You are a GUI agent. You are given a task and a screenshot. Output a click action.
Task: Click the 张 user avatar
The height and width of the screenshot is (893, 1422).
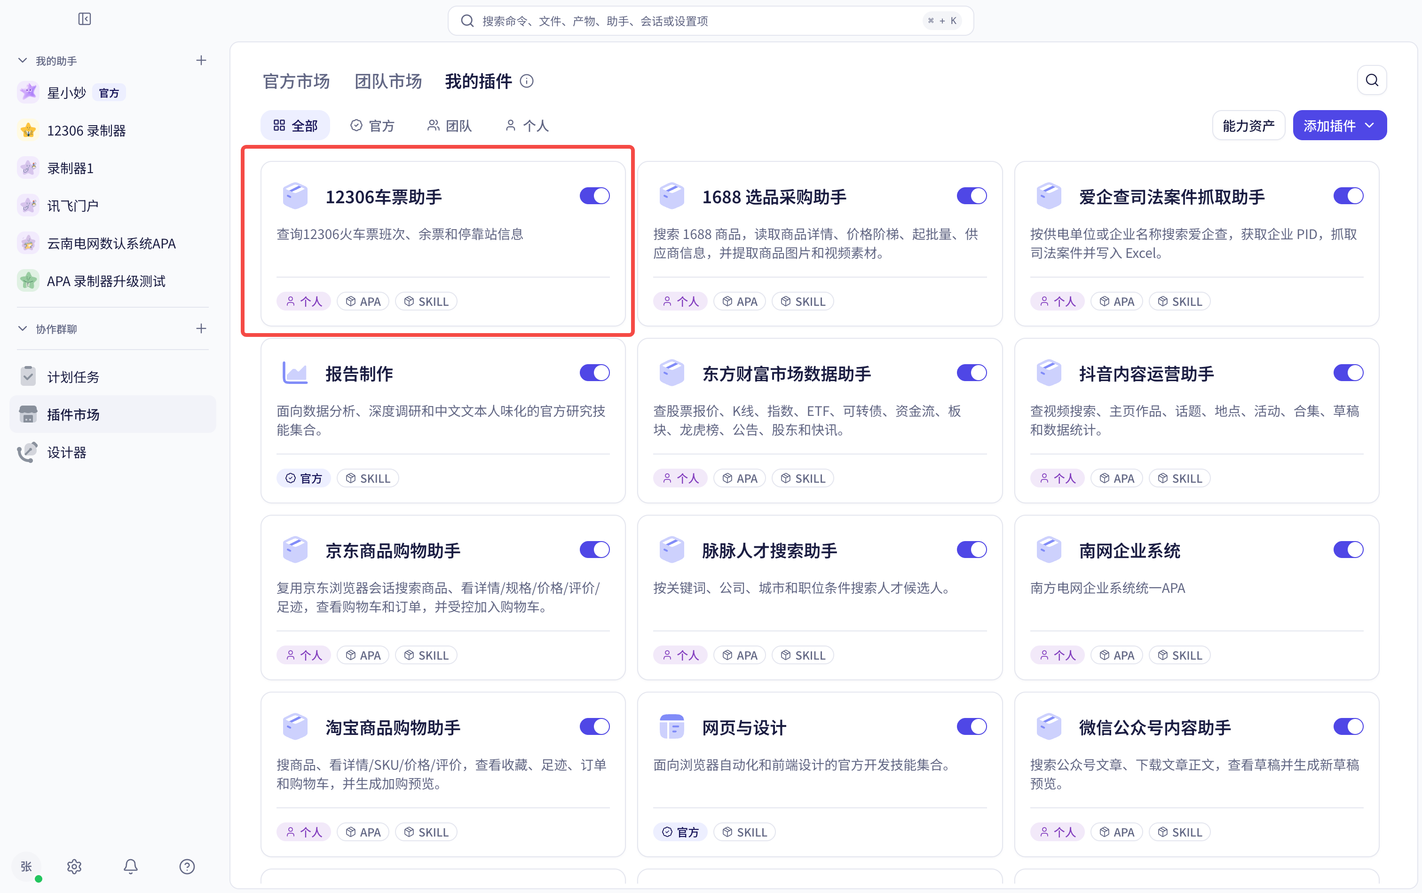26,866
